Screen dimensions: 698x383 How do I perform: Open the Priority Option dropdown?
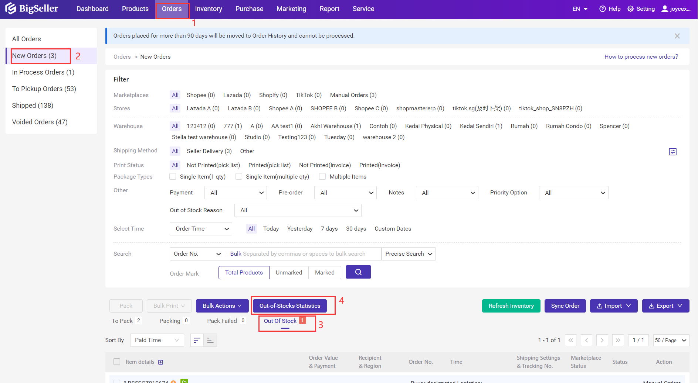(574, 193)
